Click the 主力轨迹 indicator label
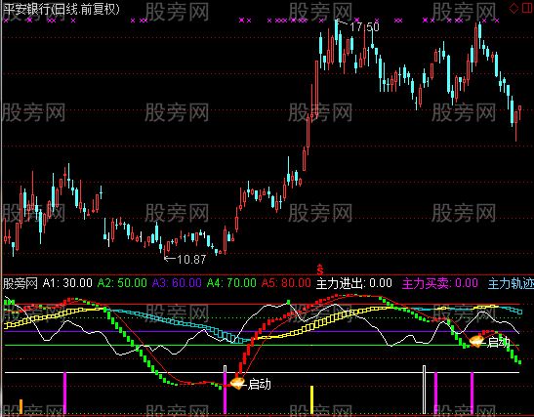534x417 pixels. (x=511, y=283)
